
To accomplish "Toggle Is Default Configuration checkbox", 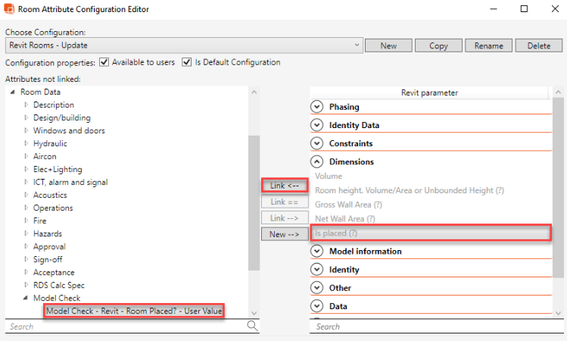I will (x=187, y=62).
